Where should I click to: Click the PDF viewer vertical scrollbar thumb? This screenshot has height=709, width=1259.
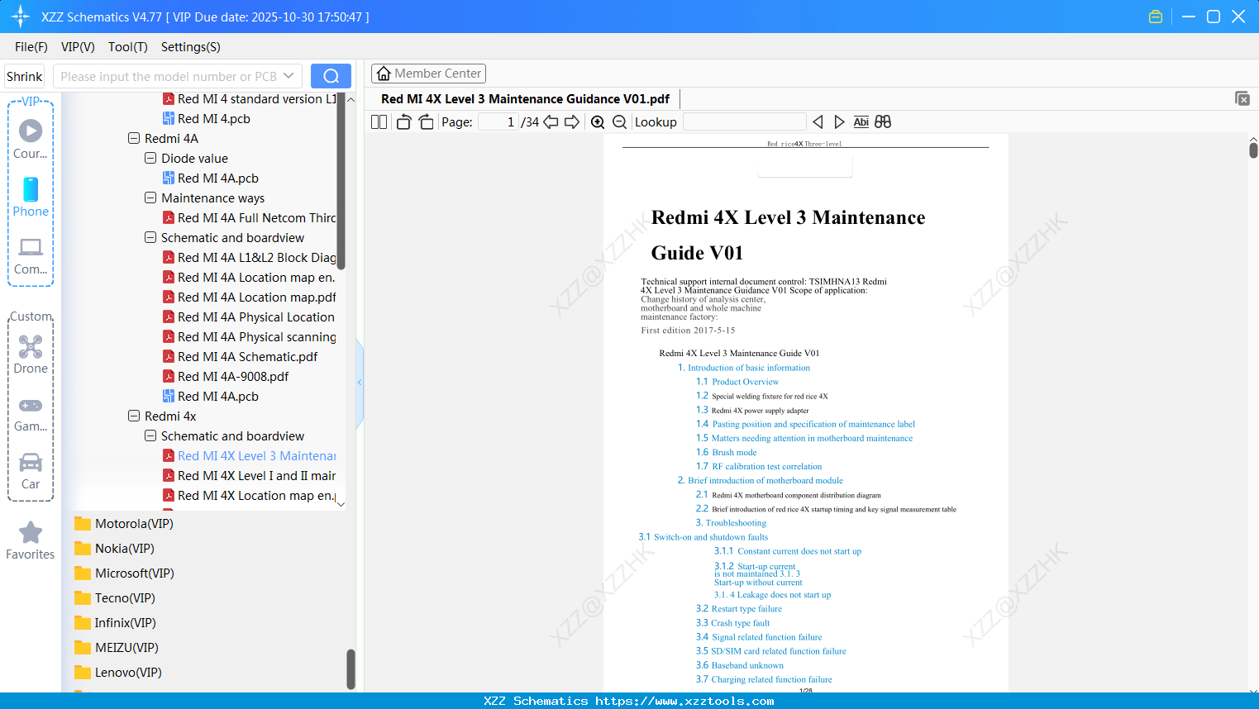(1253, 150)
